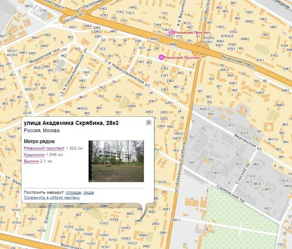Click the Ферганская ул. street label
Screen dimensions: 292x249
(248, 143)
